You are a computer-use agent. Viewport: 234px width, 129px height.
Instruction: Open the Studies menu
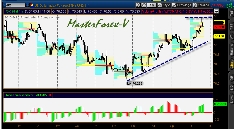click(x=203, y=5)
